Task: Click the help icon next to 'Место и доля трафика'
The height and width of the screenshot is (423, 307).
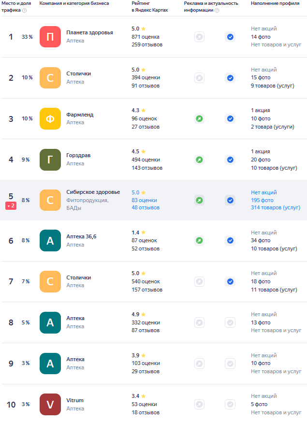Action: point(24,10)
